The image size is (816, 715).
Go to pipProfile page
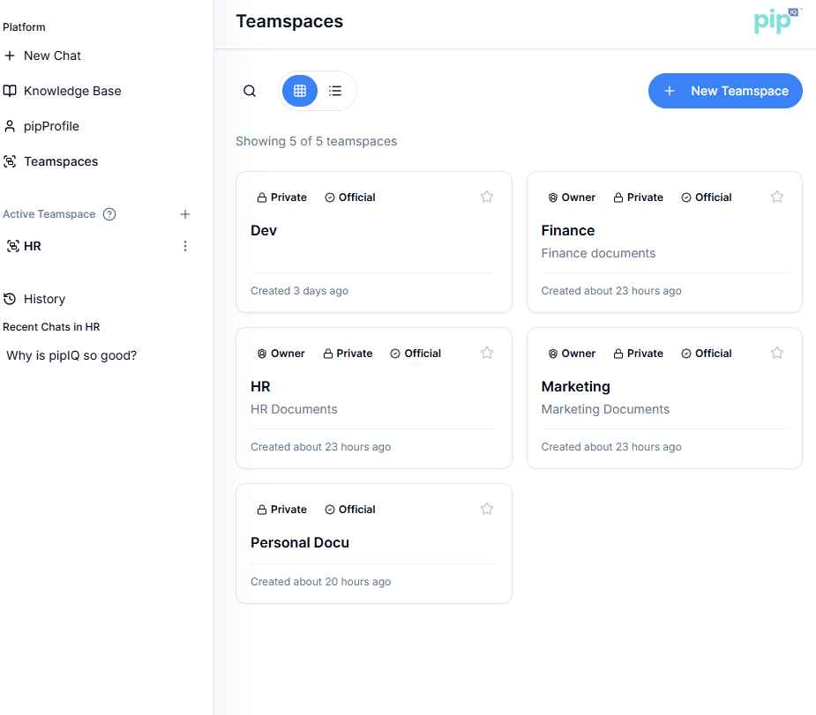tap(51, 126)
